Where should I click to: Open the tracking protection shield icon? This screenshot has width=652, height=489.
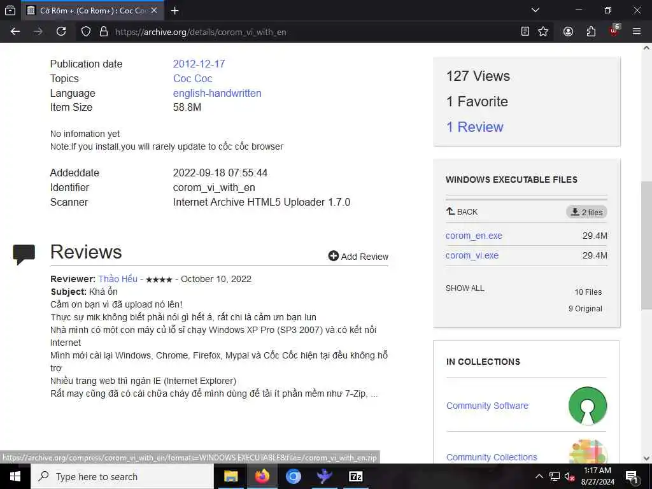pyautogui.click(x=86, y=32)
